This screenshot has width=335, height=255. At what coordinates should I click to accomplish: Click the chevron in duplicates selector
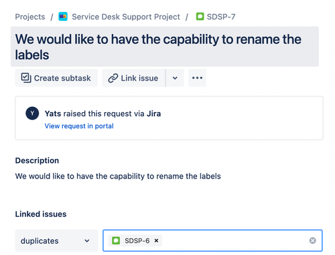coord(87,241)
